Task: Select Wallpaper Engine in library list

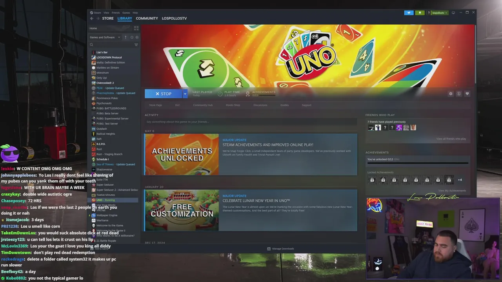Action: [107, 215]
